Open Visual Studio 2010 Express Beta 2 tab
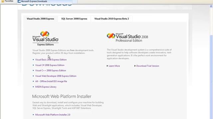This screenshot has width=213, height=119. pyautogui.click(x=111, y=19)
